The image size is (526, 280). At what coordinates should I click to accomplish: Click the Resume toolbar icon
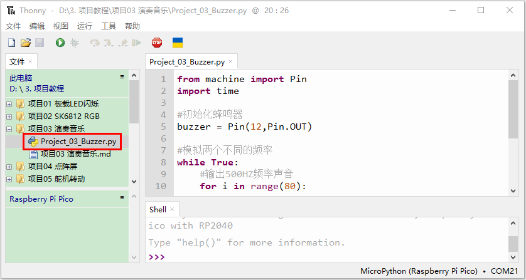click(136, 43)
